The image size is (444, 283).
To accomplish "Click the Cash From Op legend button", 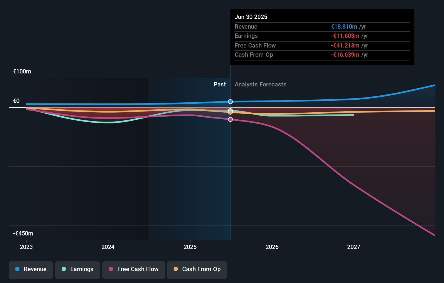I will [197, 269].
